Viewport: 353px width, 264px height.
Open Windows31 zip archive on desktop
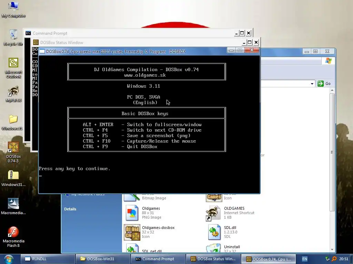[x=13, y=178]
